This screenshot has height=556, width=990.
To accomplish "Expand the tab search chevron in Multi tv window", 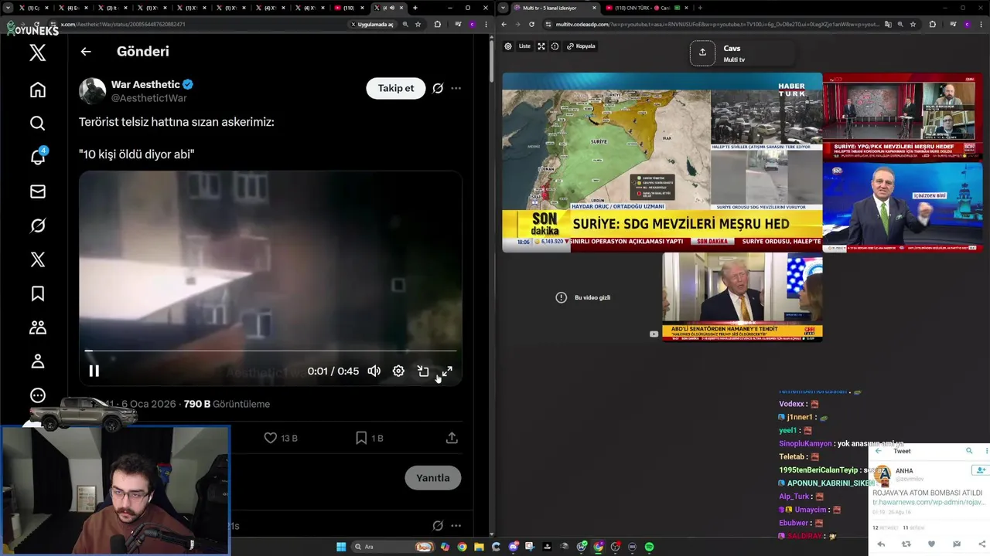I will (x=504, y=8).
